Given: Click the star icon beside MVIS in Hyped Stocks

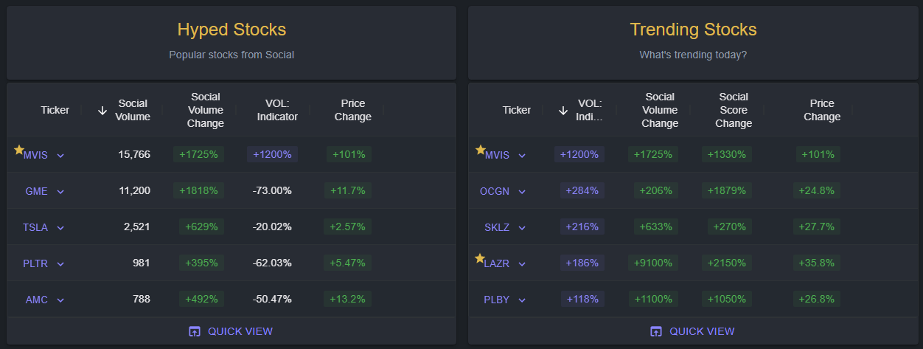Looking at the screenshot, I should click(x=19, y=150).
